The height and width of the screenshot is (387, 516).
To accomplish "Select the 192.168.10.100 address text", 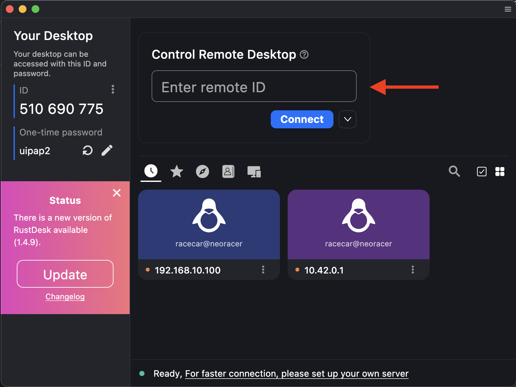I will click(x=188, y=270).
